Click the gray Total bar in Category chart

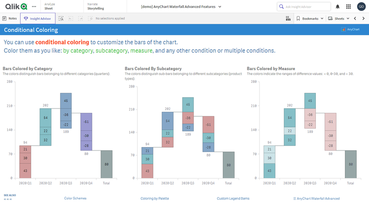click(x=106, y=164)
